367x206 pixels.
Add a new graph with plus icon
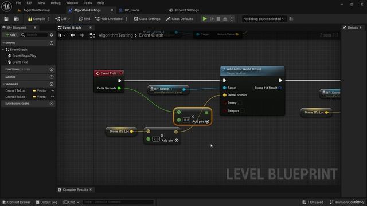52,43
